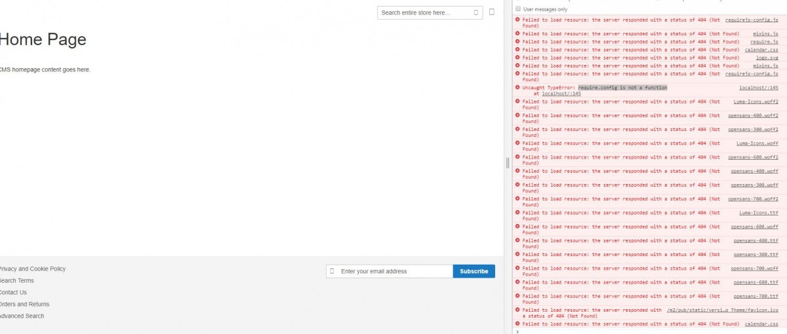Click the error icon on the opensans-400.ttf row
Screen dimensions: 787x334
pos(517,240)
